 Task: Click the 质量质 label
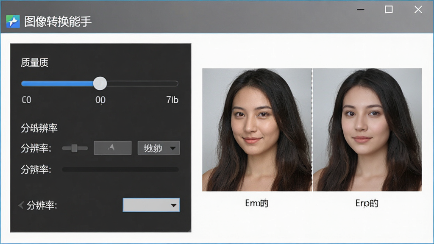pos(35,63)
